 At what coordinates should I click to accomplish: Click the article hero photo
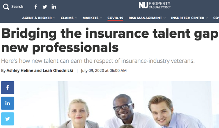tap(120, 105)
